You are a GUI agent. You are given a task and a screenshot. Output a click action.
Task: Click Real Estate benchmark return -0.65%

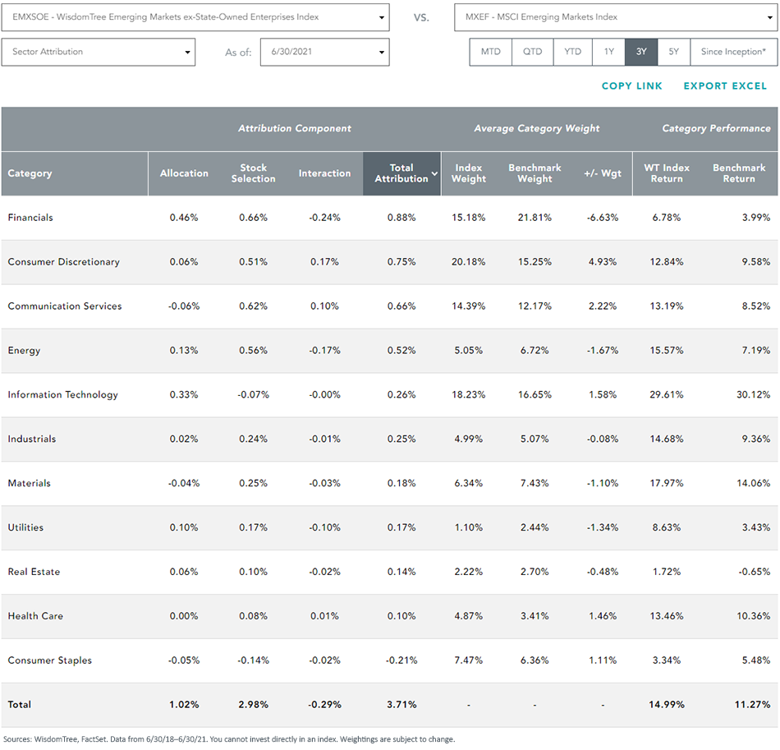754,573
